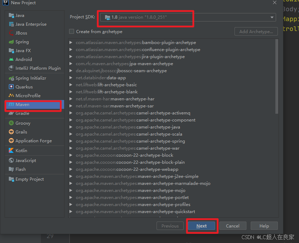
Task: Expand lift-archetype-basic node
Action: tap(71, 85)
